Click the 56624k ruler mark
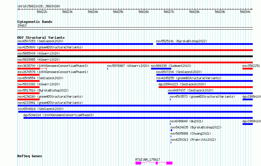Image resolution: width=261 pixels, height=166 pixels. pos(93,12)
